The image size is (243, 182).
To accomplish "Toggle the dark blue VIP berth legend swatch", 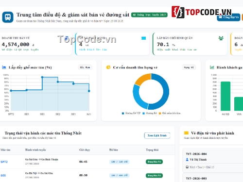I will 123,113.
